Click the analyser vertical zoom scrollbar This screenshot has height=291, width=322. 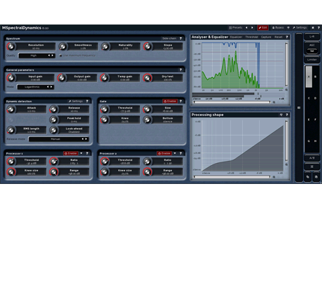(286, 64)
